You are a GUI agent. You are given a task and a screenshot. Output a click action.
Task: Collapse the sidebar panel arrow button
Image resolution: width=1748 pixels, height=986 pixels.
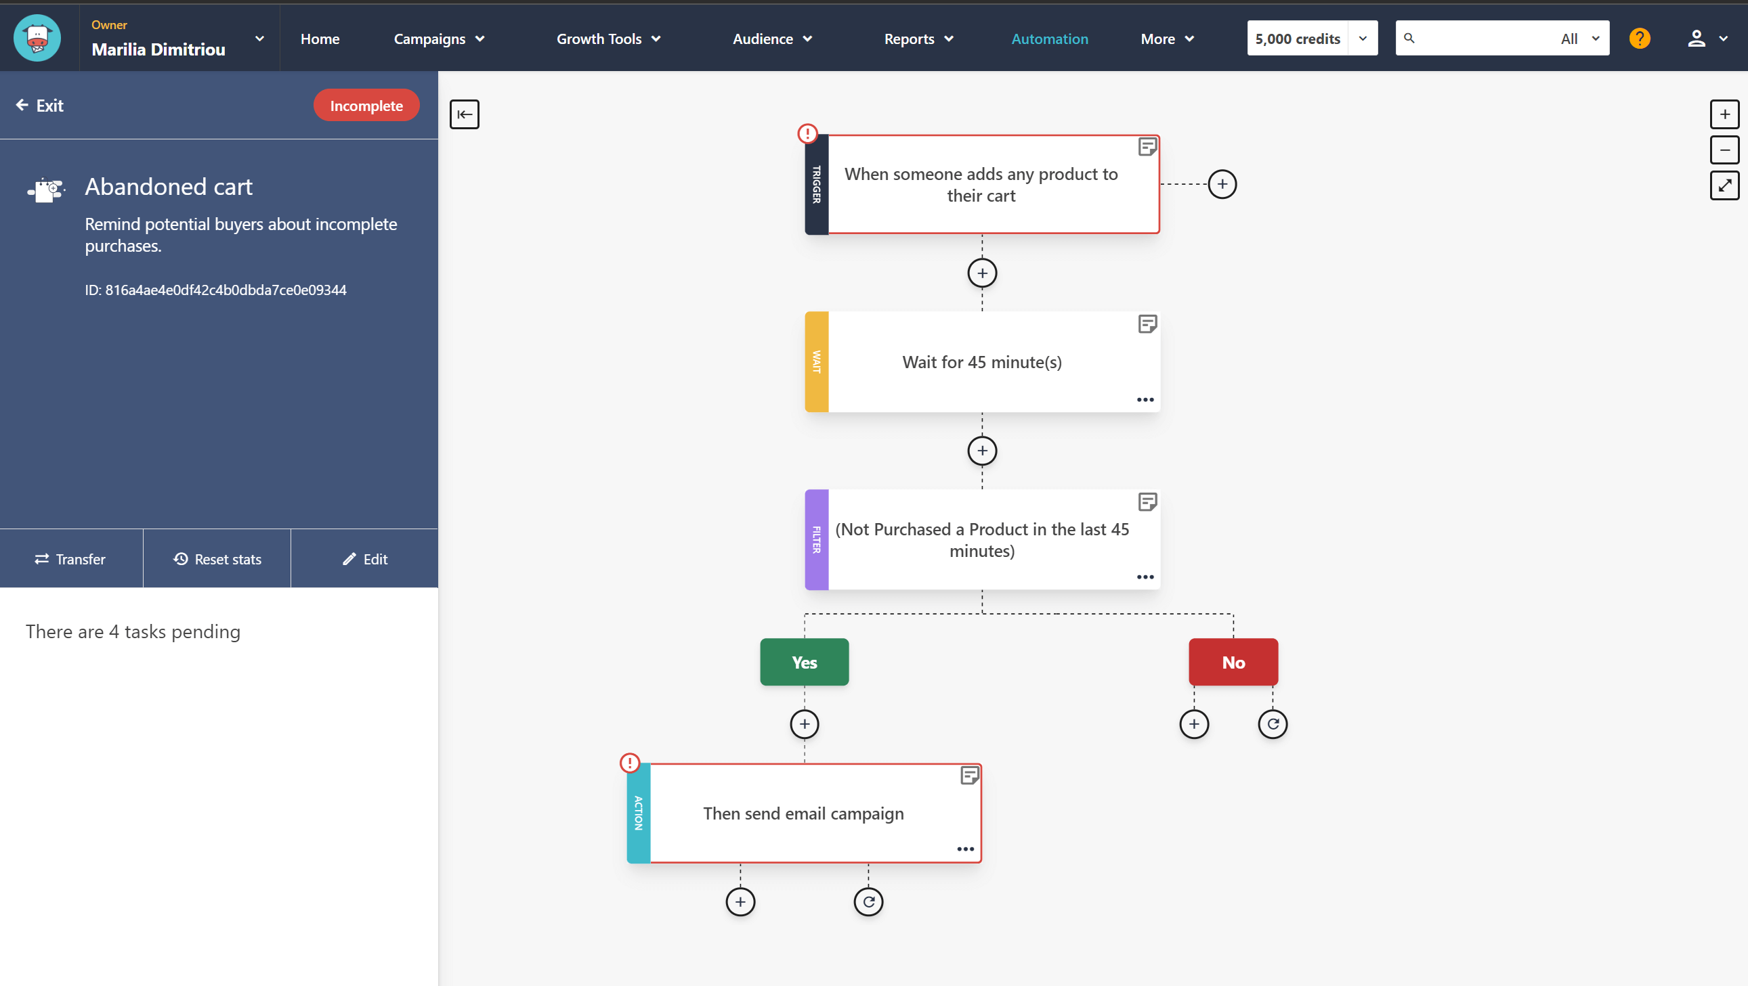tap(464, 114)
